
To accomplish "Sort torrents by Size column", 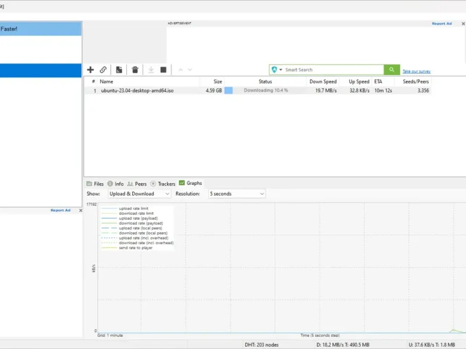I will coord(217,81).
